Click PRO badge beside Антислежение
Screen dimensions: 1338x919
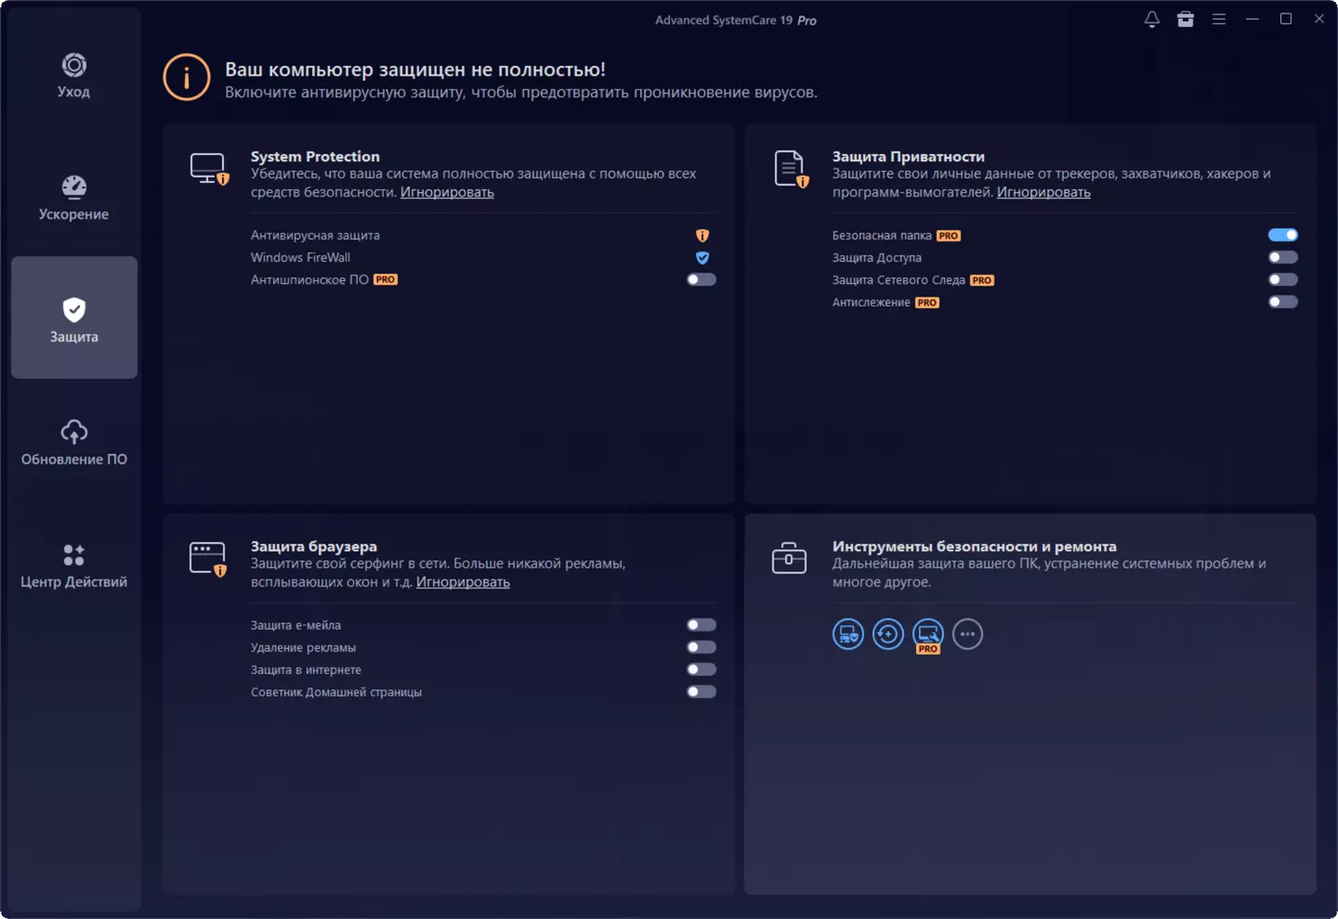927,303
